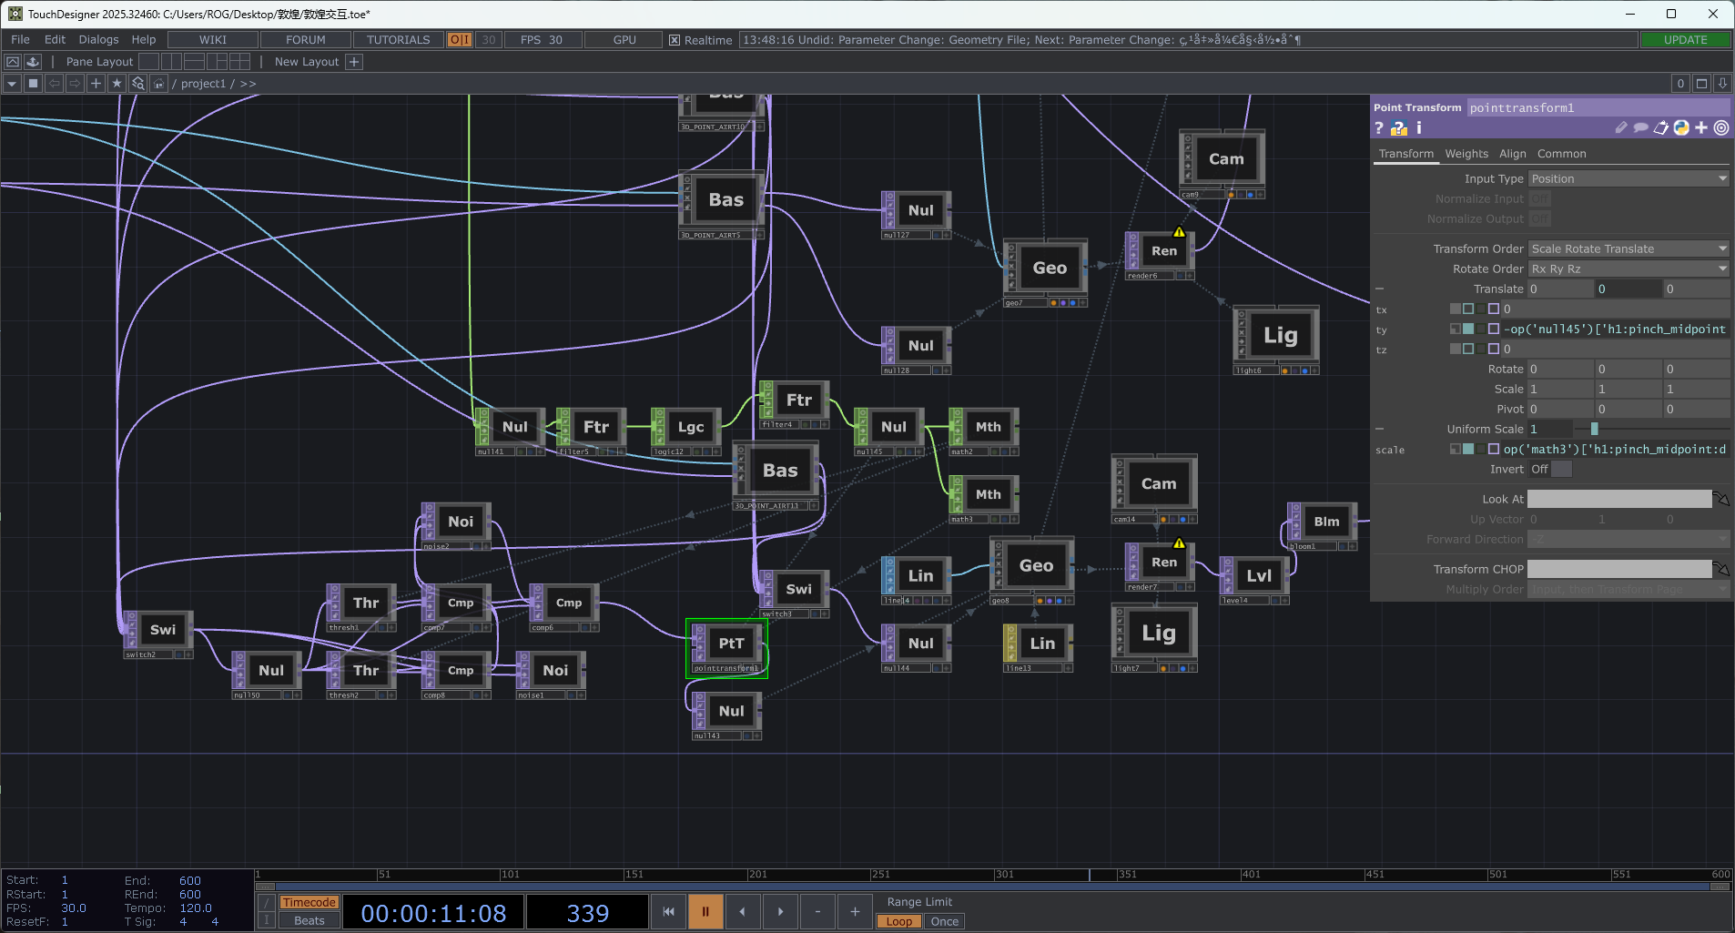Image resolution: width=1735 pixels, height=933 pixels.
Task: Toggle scale parameter expression mode square
Action: click(1468, 450)
